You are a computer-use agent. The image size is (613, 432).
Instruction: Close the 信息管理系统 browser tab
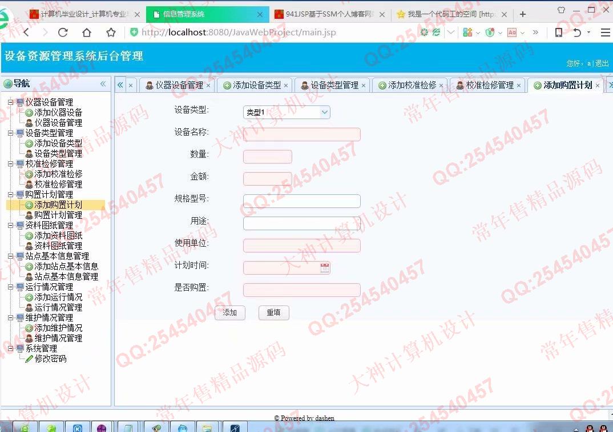(x=260, y=14)
